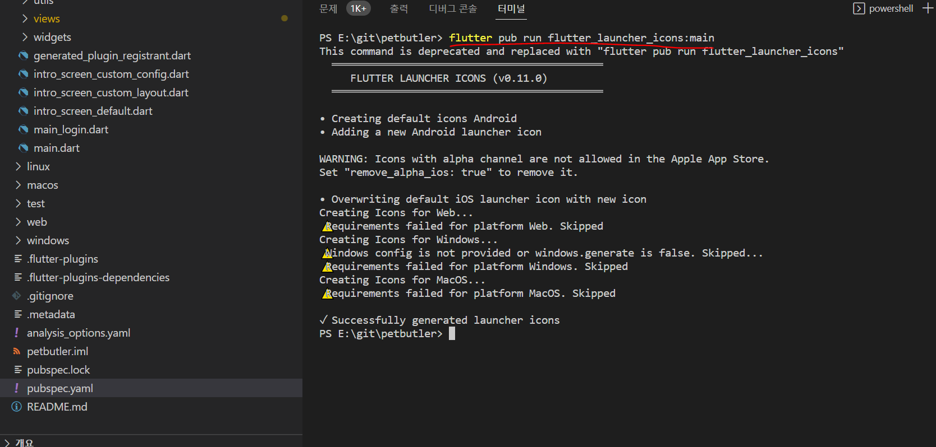This screenshot has width=936, height=447.
Task: Open main.dart in the explorer
Action: click(57, 148)
